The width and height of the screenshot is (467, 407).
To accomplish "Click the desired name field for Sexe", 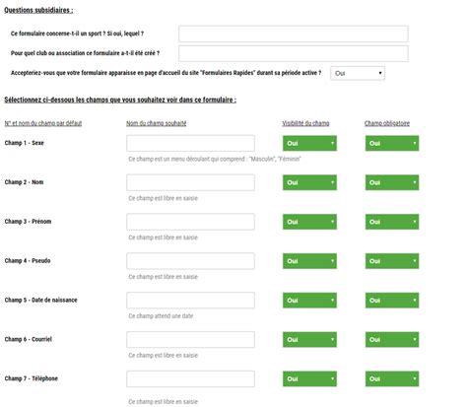I will click(190, 143).
